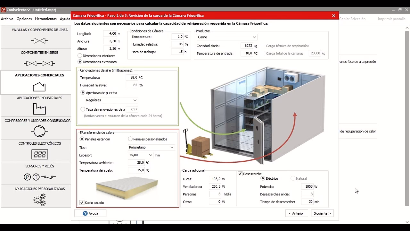Uncheck the Suelo aislado checkbox
Viewport: 410px width, 231px height.
[82, 203]
